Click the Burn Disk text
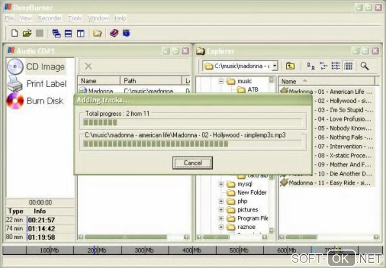This screenshot has height=268, width=386. 45,101
